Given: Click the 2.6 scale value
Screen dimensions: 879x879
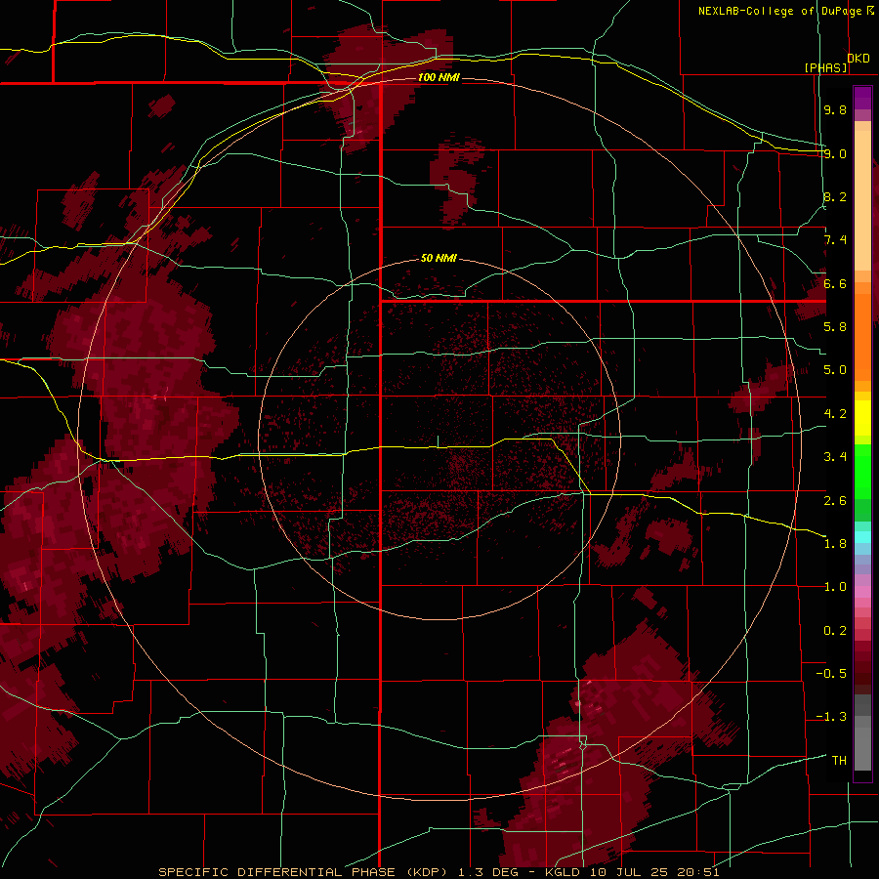Looking at the screenshot, I should tap(835, 501).
